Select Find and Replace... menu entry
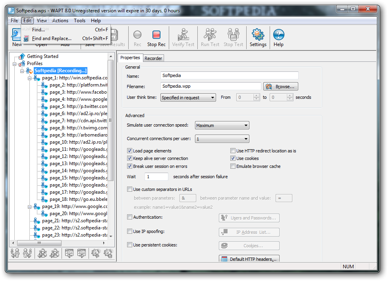 tap(66, 38)
